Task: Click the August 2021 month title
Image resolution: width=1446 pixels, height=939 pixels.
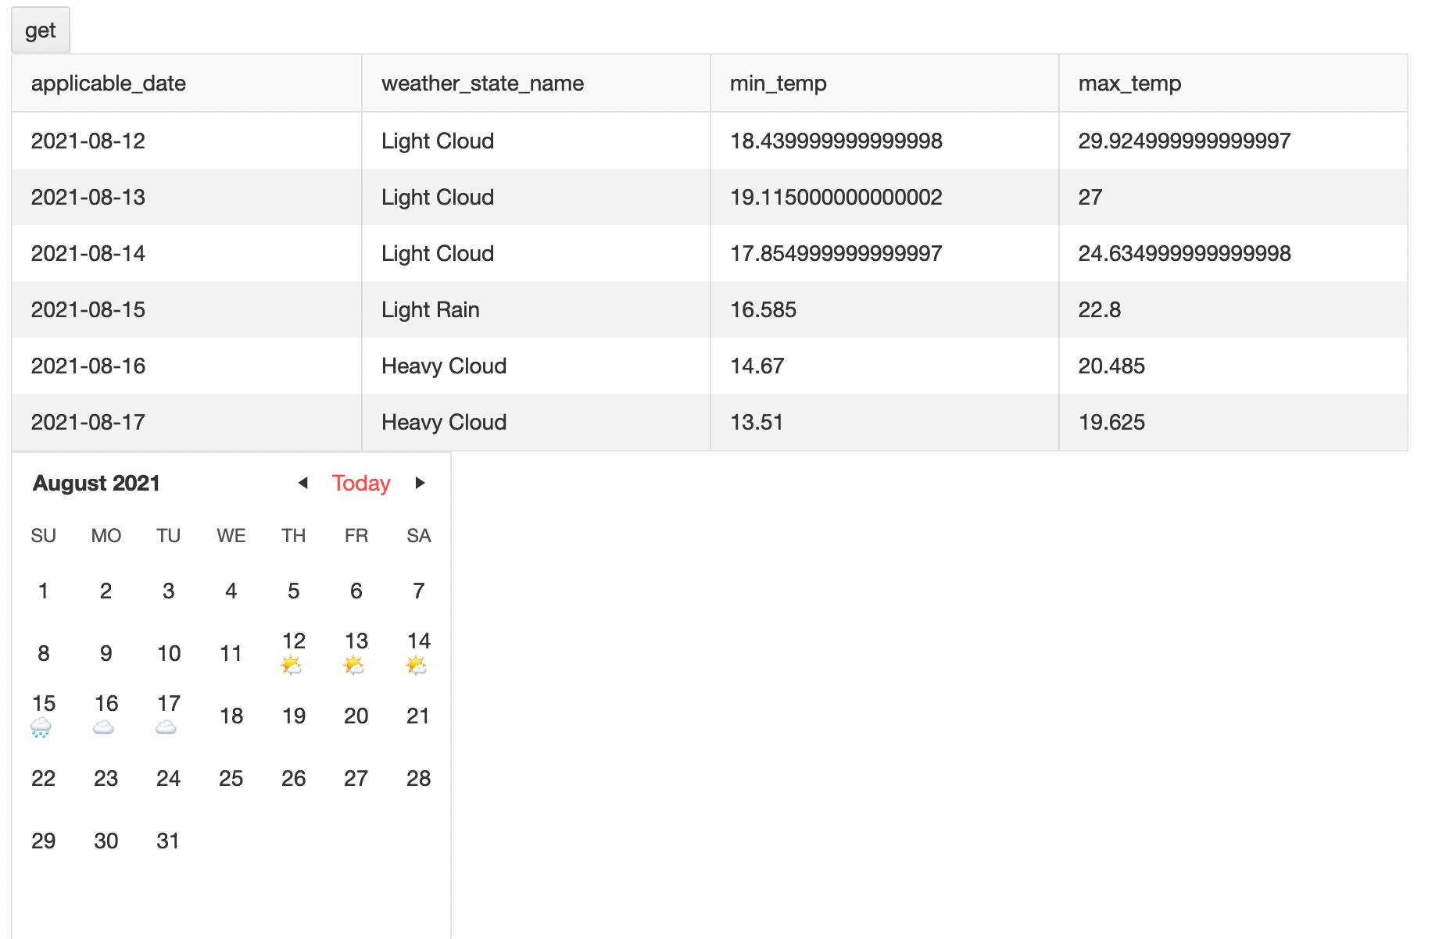Action: click(96, 484)
